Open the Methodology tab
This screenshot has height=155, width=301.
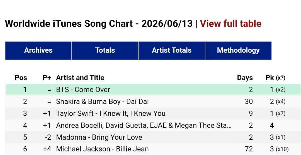tap(238, 50)
